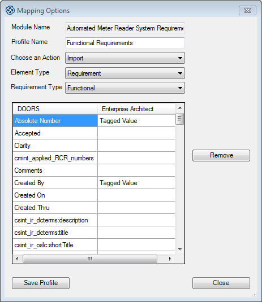Click the Profile Name input field
This screenshot has width=262, height=302.
(x=125, y=43)
